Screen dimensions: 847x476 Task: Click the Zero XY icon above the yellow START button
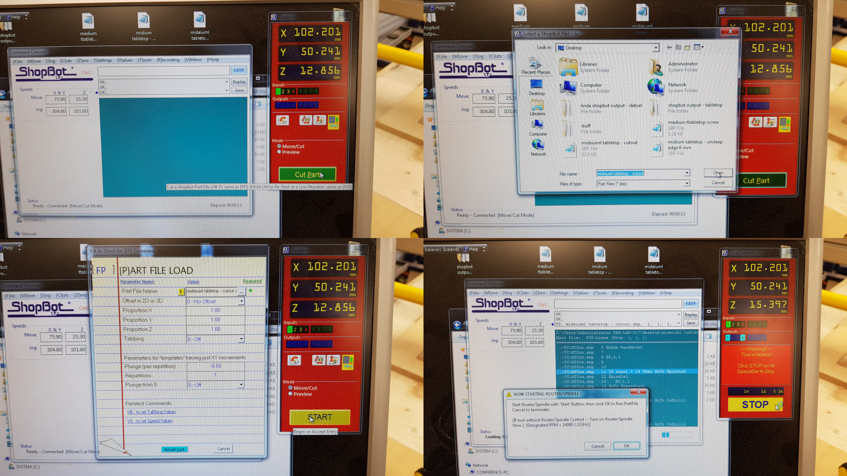[319, 360]
